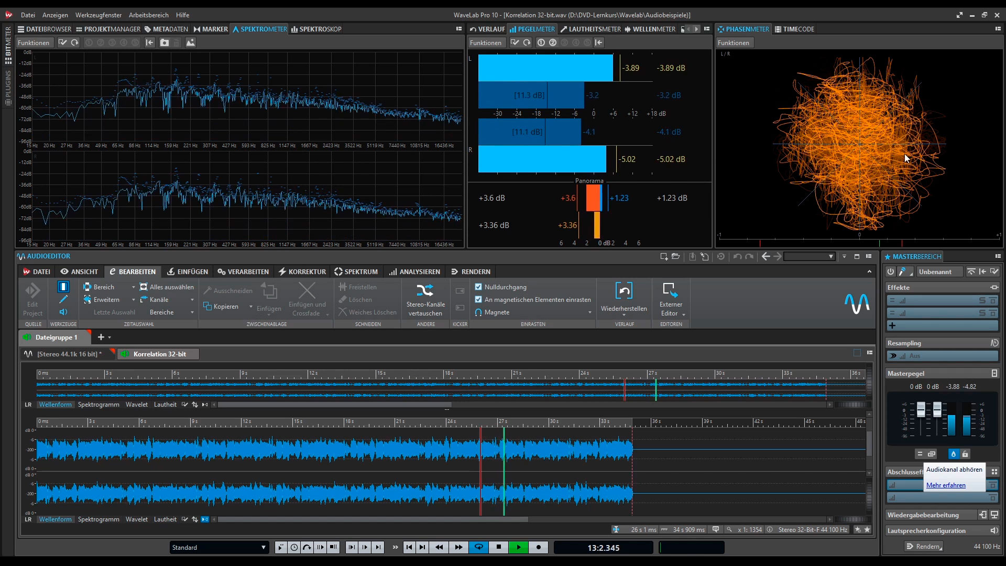The height and width of the screenshot is (566, 1006).
Task: Toggle loop playback in transport bar
Action: click(478, 547)
